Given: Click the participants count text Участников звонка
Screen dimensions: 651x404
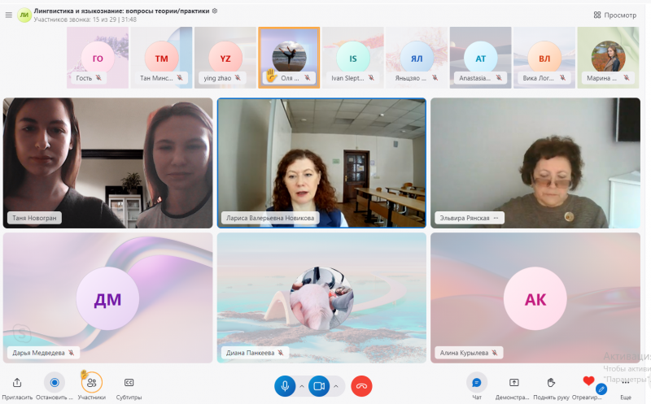Looking at the screenshot, I should click(85, 20).
